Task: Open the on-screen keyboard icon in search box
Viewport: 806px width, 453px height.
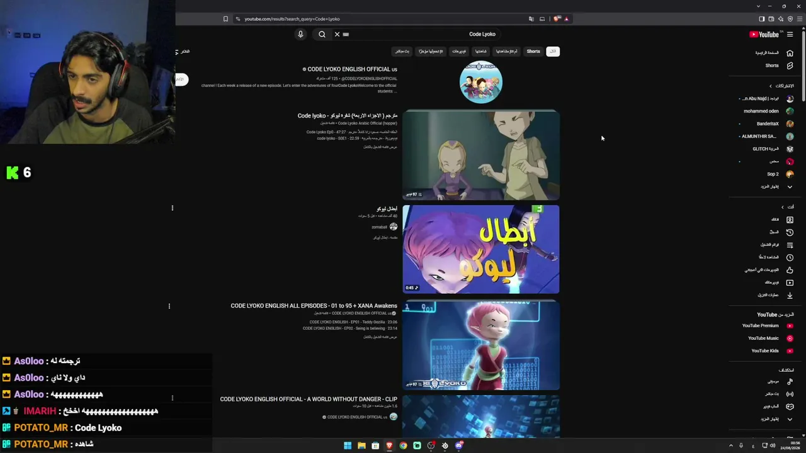Action: pos(346,34)
